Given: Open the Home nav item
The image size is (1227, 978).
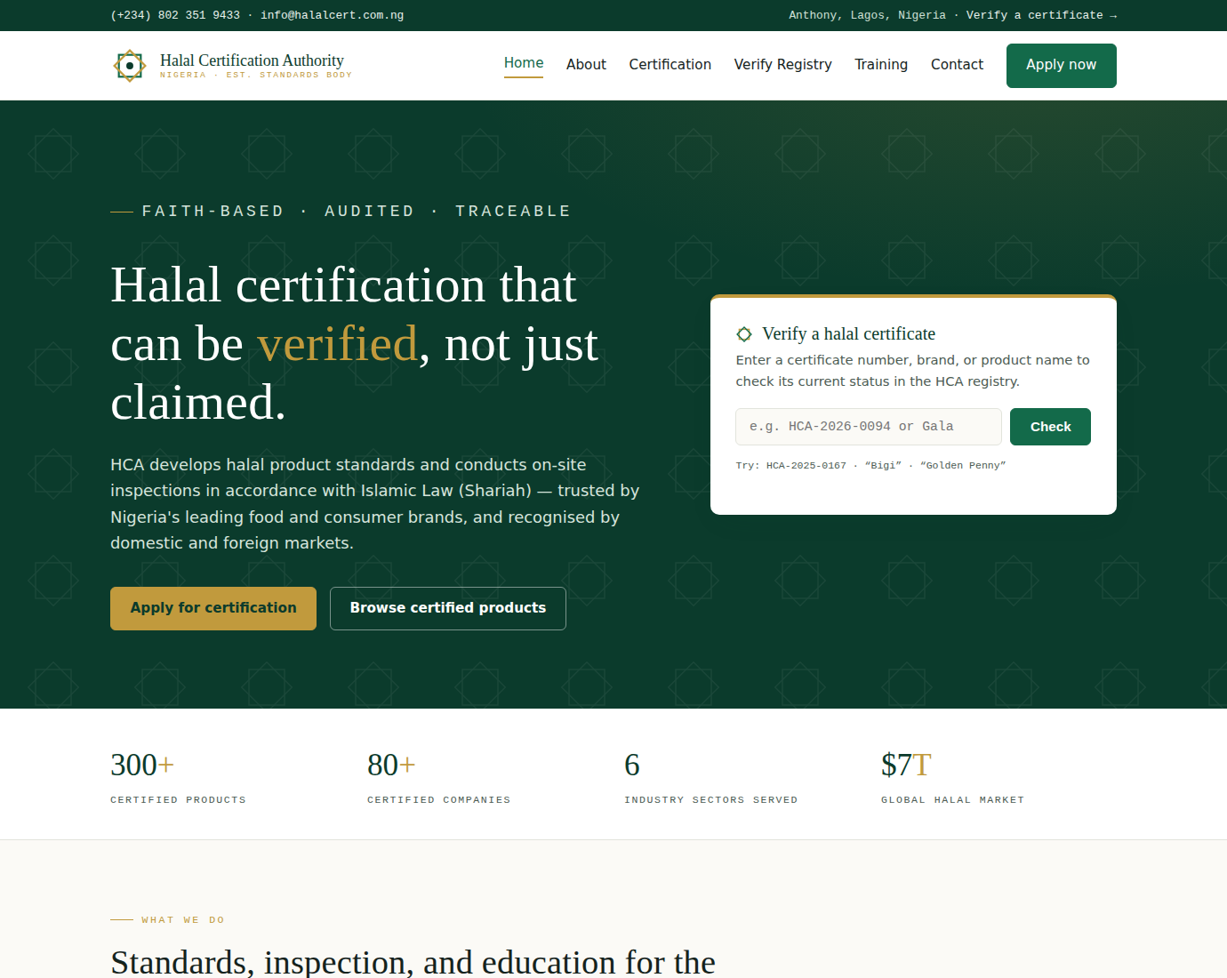Looking at the screenshot, I should point(524,63).
